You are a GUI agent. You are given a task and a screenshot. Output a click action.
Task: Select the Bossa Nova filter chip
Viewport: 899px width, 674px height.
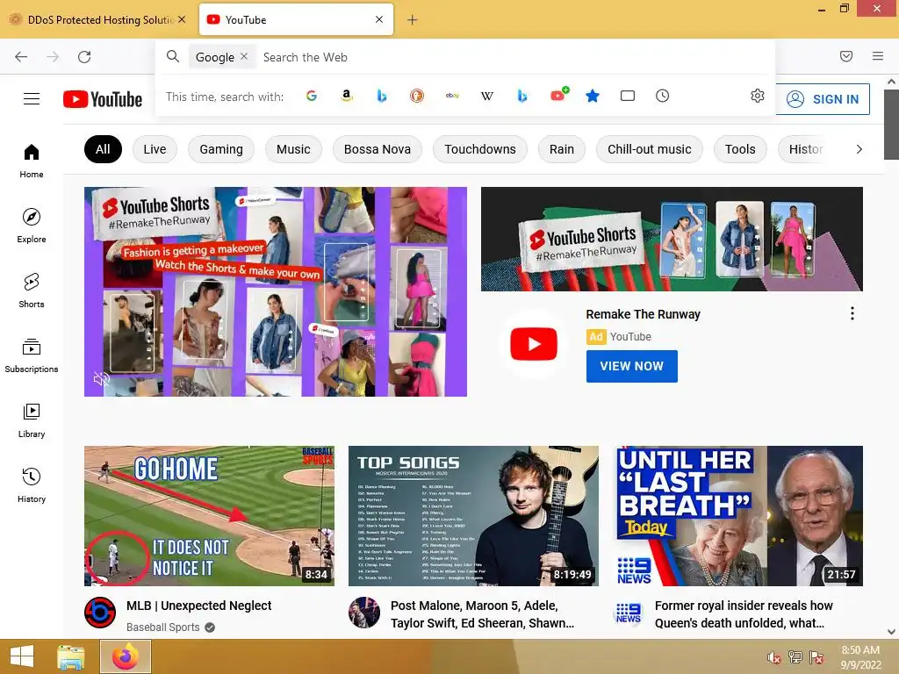[378, 149]
